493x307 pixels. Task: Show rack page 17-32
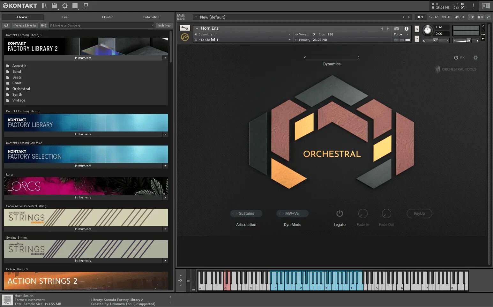tap(433, 17)
